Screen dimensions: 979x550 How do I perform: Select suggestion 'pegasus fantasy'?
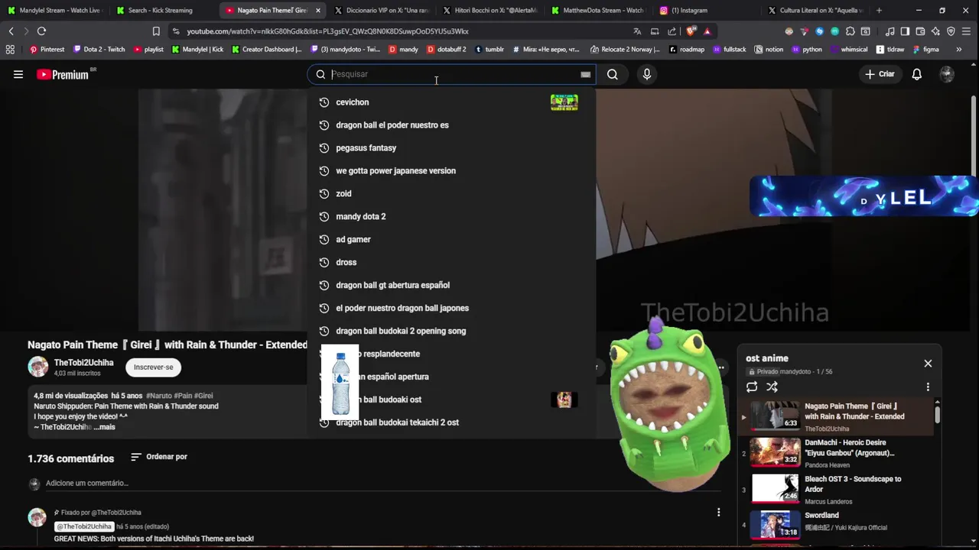tap(451, 148)
